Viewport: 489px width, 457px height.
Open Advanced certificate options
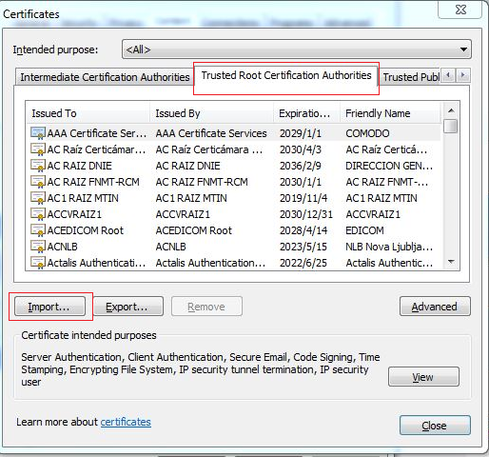coord(435,307)
